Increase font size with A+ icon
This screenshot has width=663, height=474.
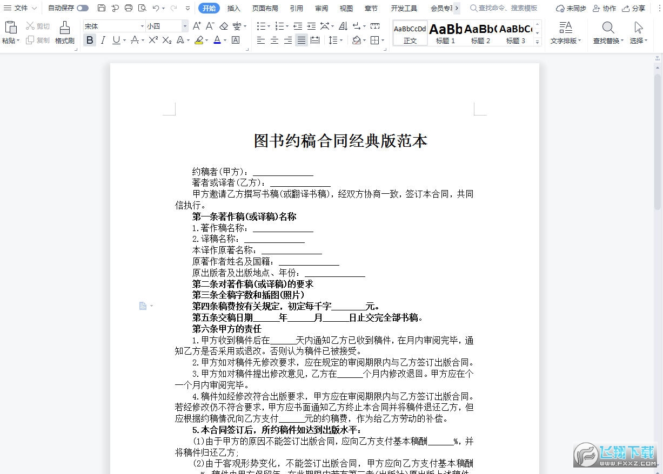tap(197, 26)
